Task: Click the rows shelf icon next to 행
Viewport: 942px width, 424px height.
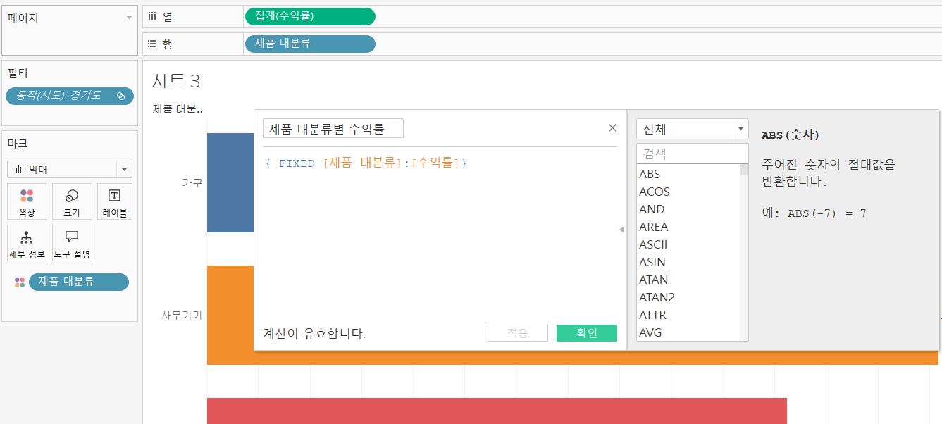Action: (x=151, y=44)
